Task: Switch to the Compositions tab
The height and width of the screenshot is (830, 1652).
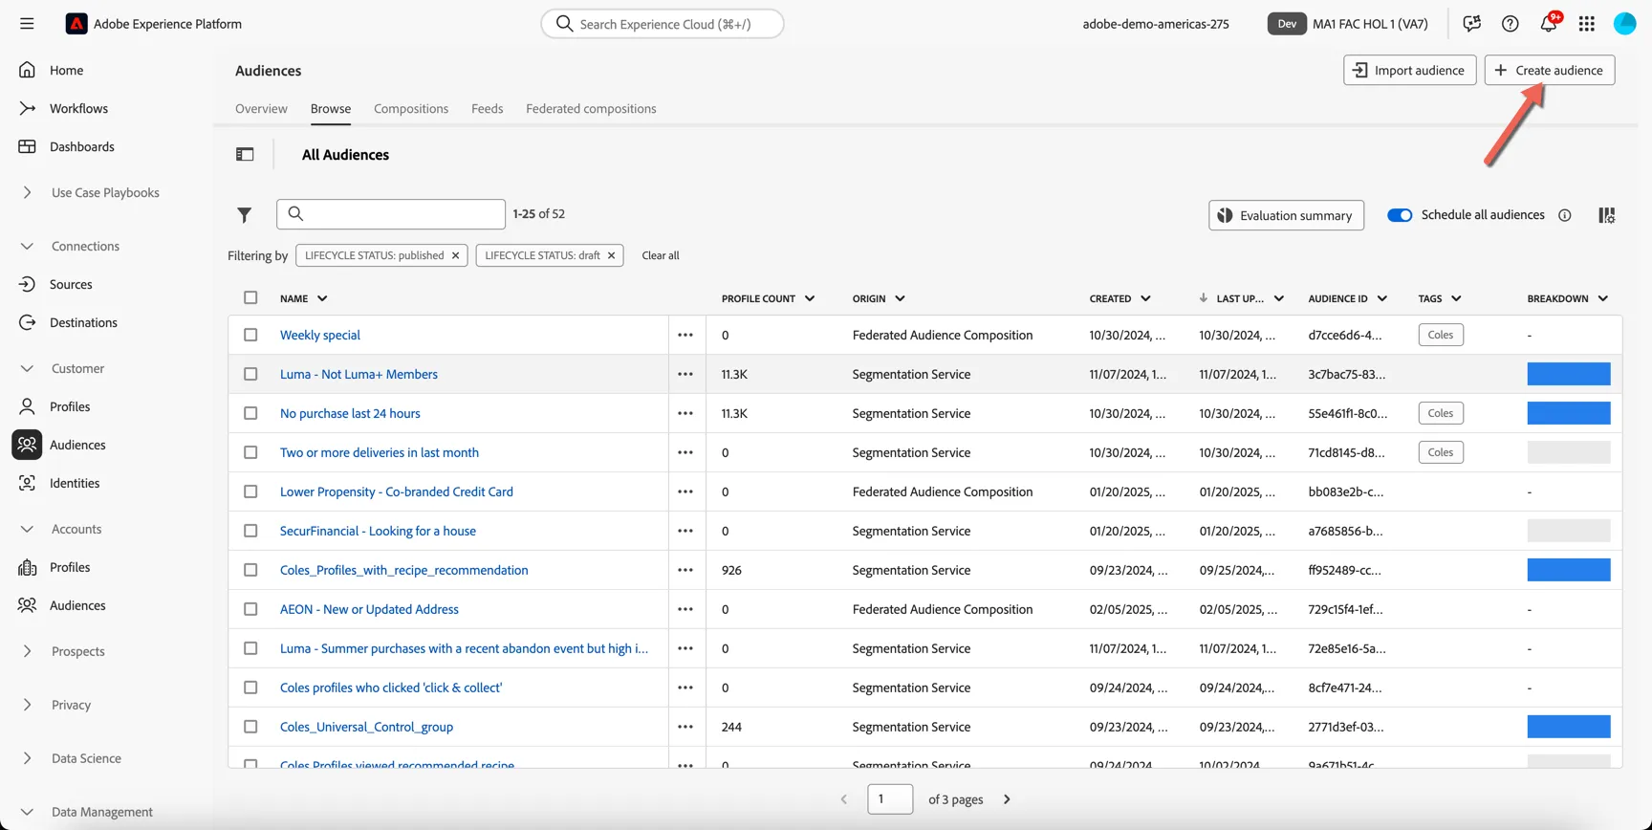Action: (411, 108)
